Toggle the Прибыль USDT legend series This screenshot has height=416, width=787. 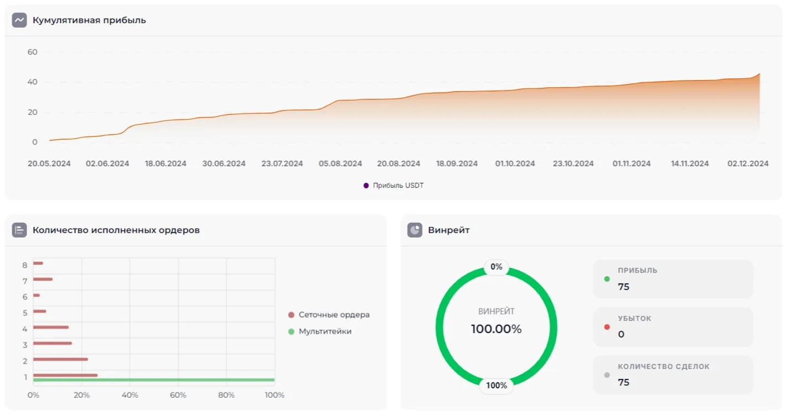393,186
